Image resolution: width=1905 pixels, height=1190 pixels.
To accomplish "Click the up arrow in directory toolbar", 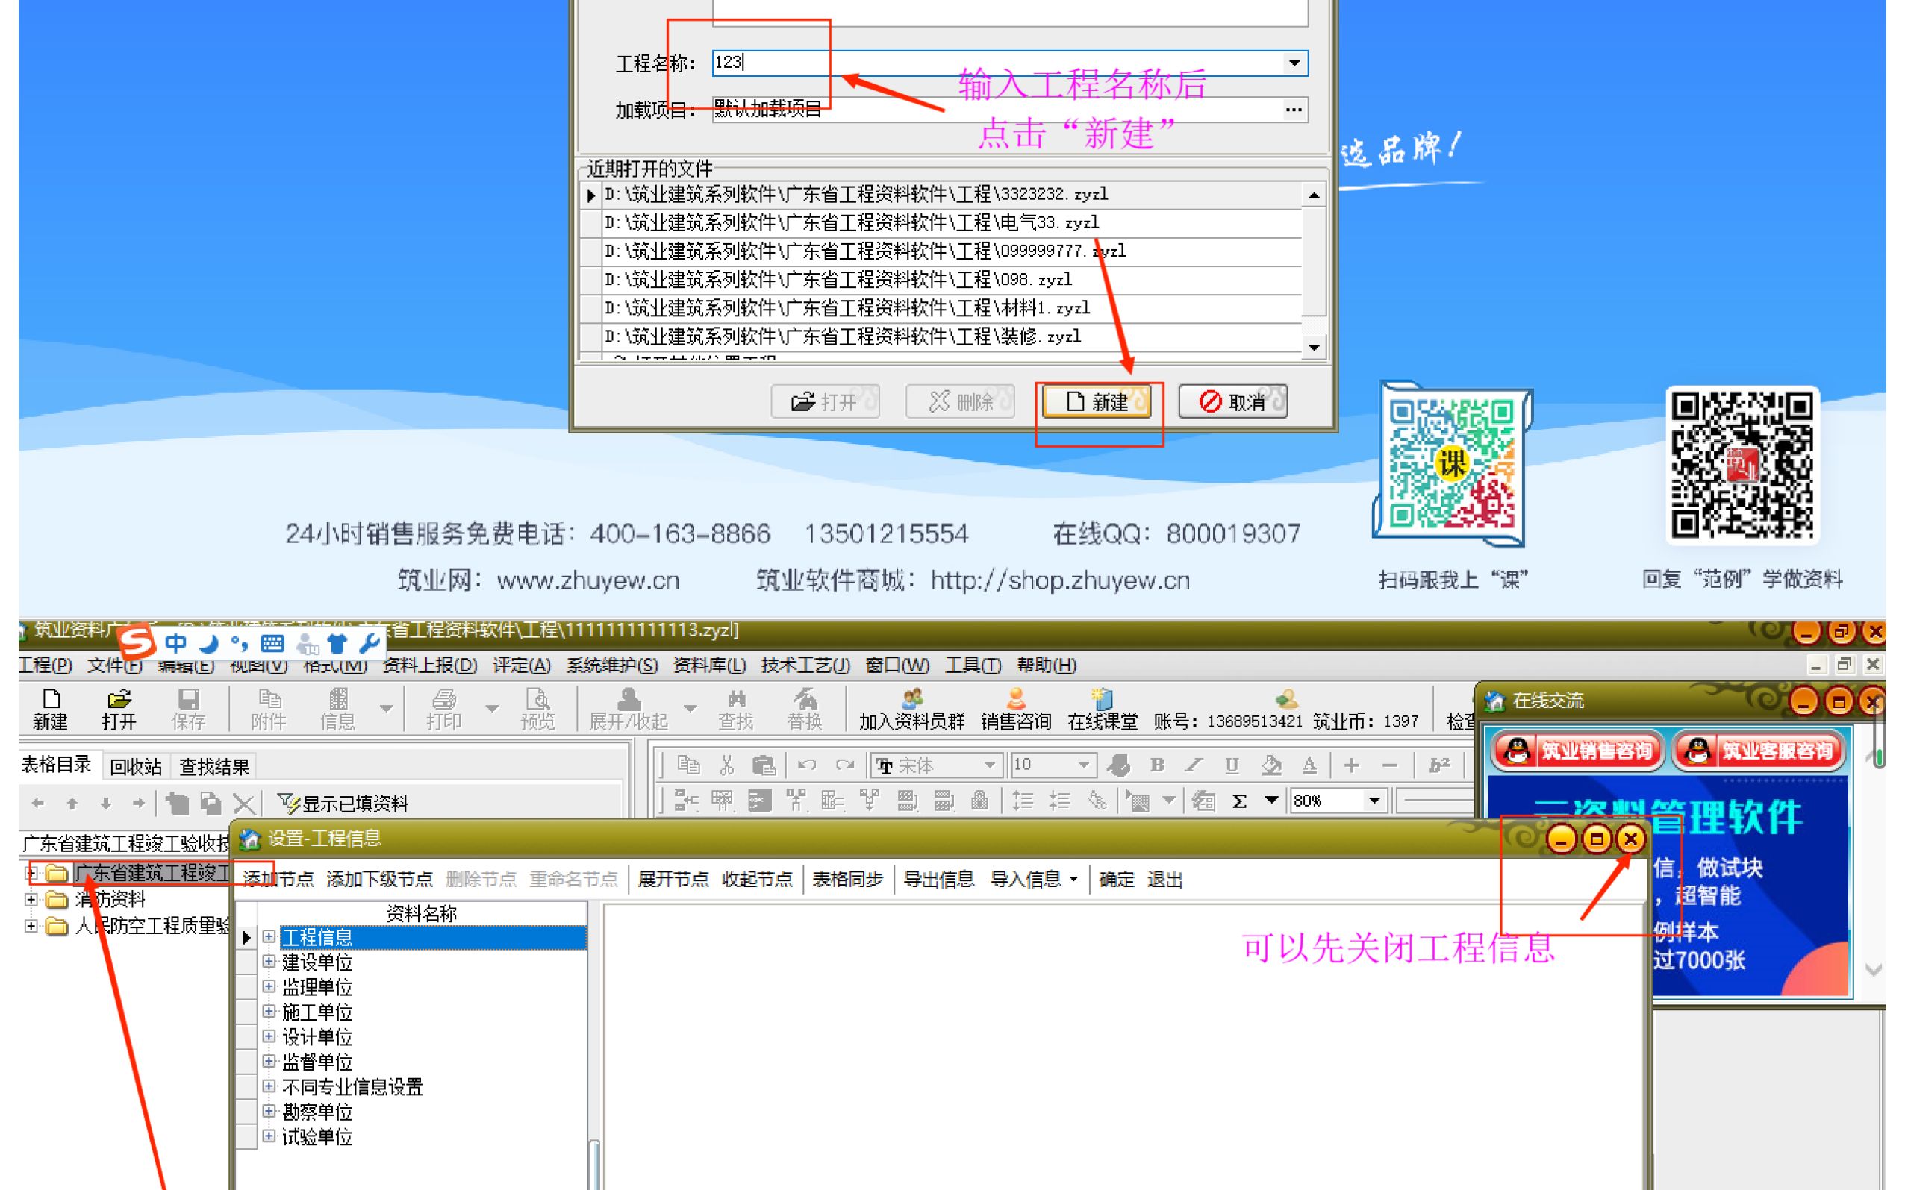I will 72,804.
